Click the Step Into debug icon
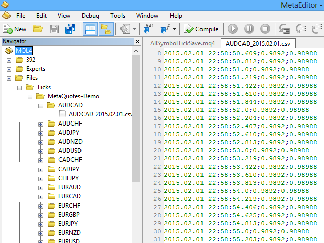Viewport: 324px width, 243px height. pyautogui.click(x=285, y=29)
